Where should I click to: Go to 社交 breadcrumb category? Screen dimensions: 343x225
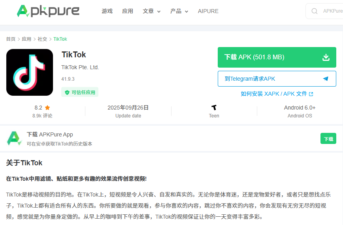coord(42,39)
